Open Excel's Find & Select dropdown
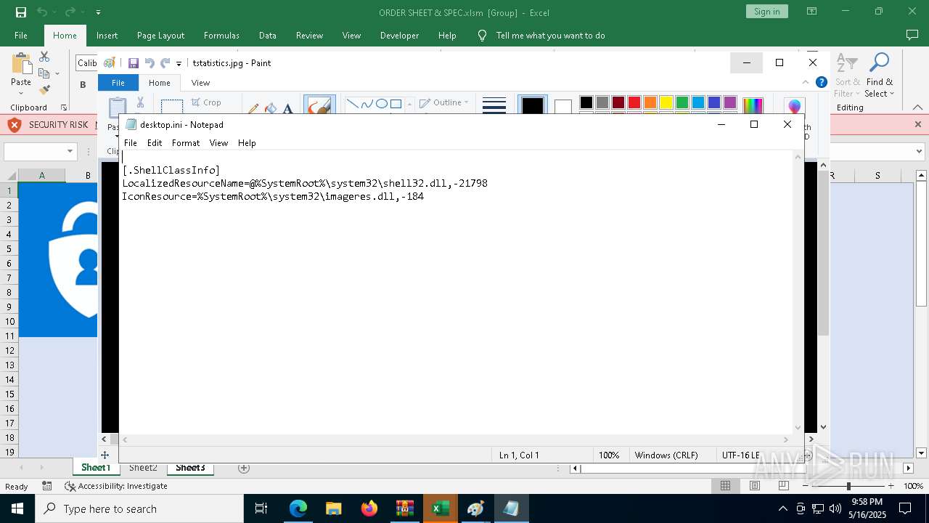The width and height of the screenshot is (929, 523). pyautogui.click(x=879, y=76)
